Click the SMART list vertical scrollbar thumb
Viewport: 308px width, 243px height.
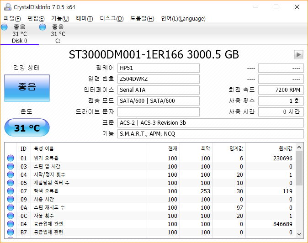[x=299, y=168]
